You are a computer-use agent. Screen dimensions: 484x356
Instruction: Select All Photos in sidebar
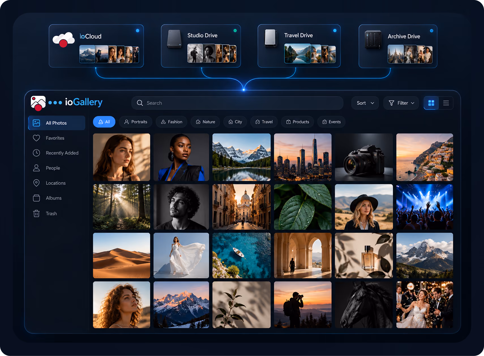click(x=57, y=123)
